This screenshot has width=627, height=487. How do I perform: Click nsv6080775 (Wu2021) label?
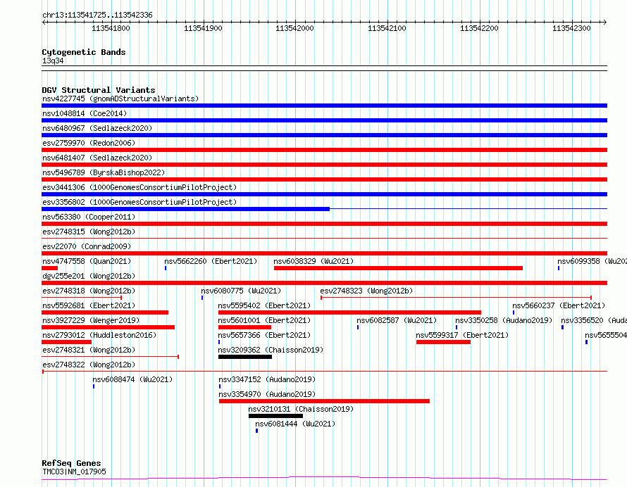click(x=241, y=291)
